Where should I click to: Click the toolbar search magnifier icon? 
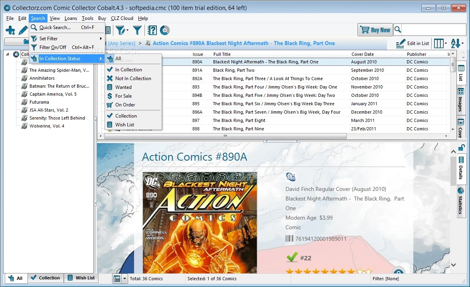click(x=397, y=29)
